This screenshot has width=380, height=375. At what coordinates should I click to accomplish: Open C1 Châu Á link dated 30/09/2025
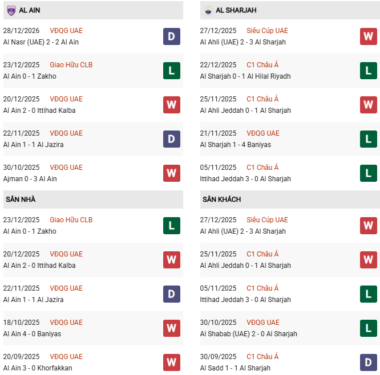pos(262,357)
